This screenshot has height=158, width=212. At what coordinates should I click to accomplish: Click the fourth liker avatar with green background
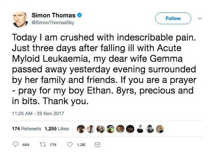[110, 129]
